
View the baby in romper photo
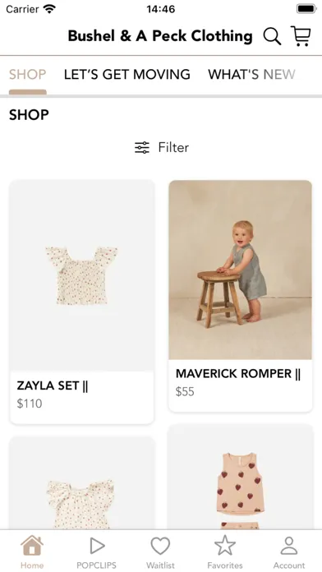[241, 270]
